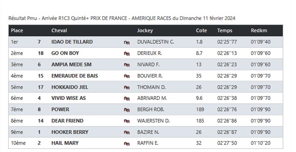The width and height of the screenshot is (296, 152).
Task: Click the horseshoe icon beside POWER
Action: pyautogui.click(x=127, y=110)
